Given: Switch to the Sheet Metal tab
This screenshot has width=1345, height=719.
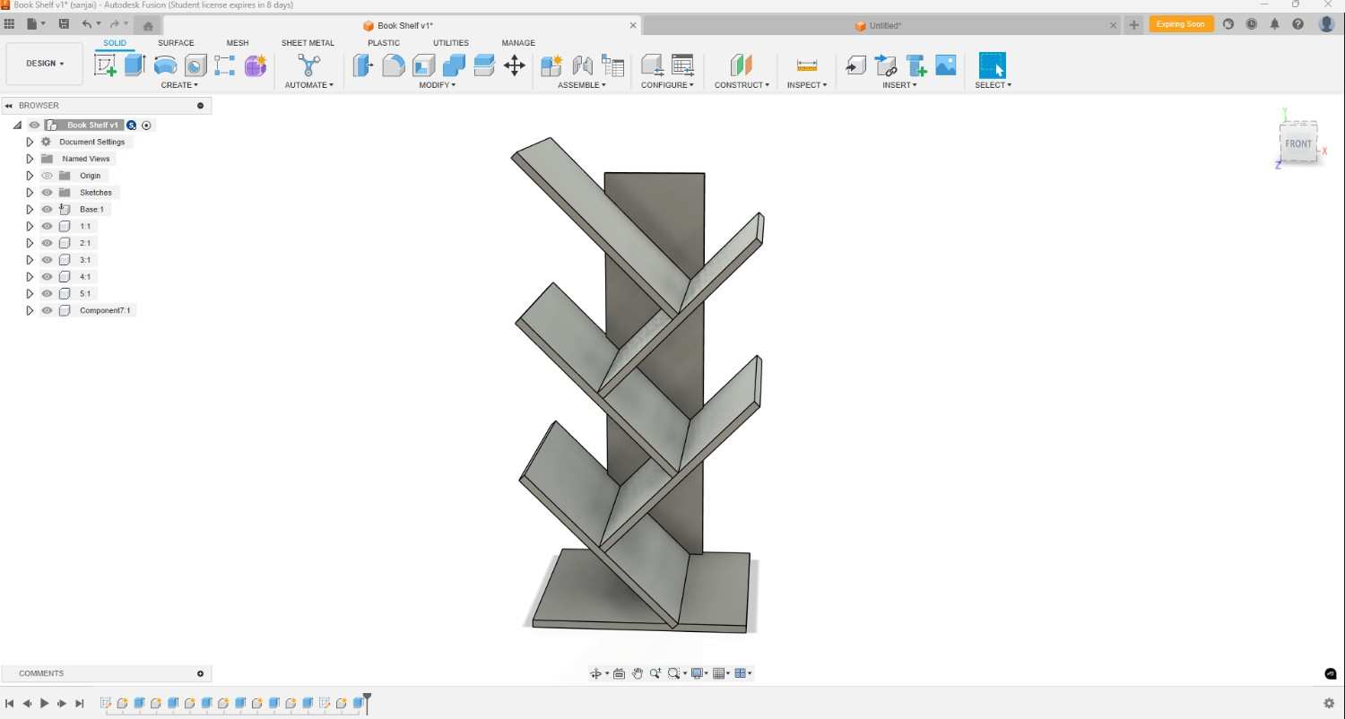Looking at the screenshot, I should 308,43.
